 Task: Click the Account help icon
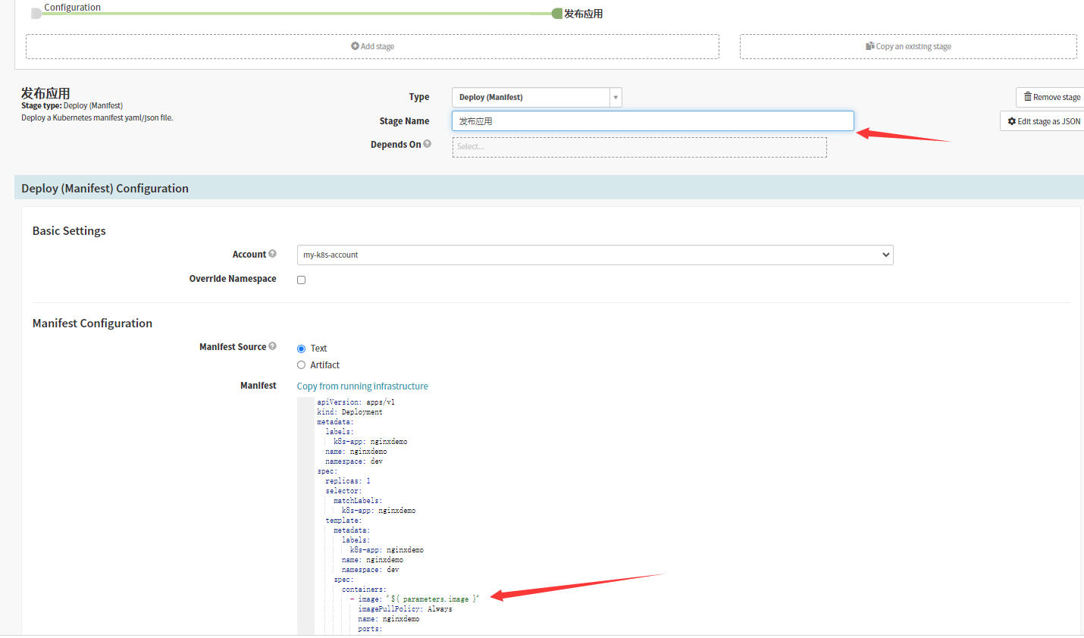click(x=272, y=254)
